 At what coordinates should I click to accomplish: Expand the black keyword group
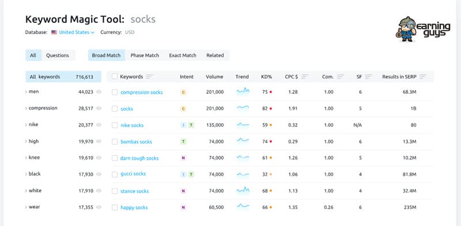pos(26,174)
